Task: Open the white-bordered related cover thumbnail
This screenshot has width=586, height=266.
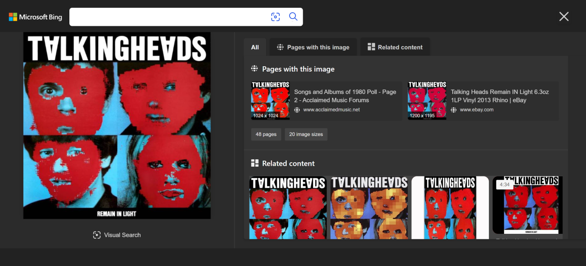Action: click(x=450, y=208)
